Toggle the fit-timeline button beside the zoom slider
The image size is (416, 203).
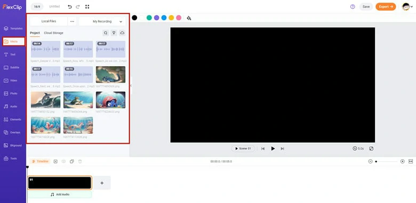(x=411, y=161)
